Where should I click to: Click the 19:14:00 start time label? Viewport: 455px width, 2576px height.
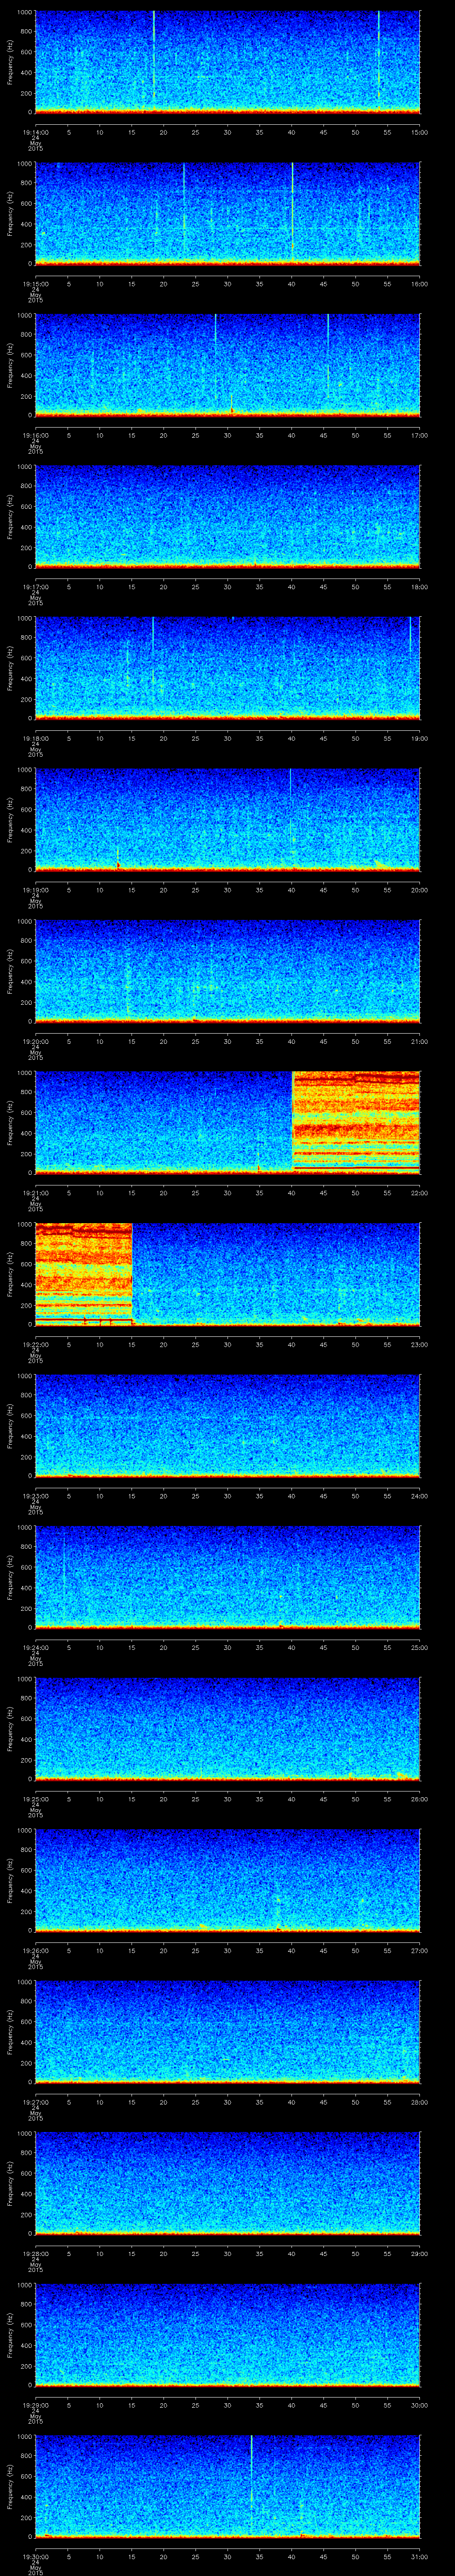pos(35,132)
